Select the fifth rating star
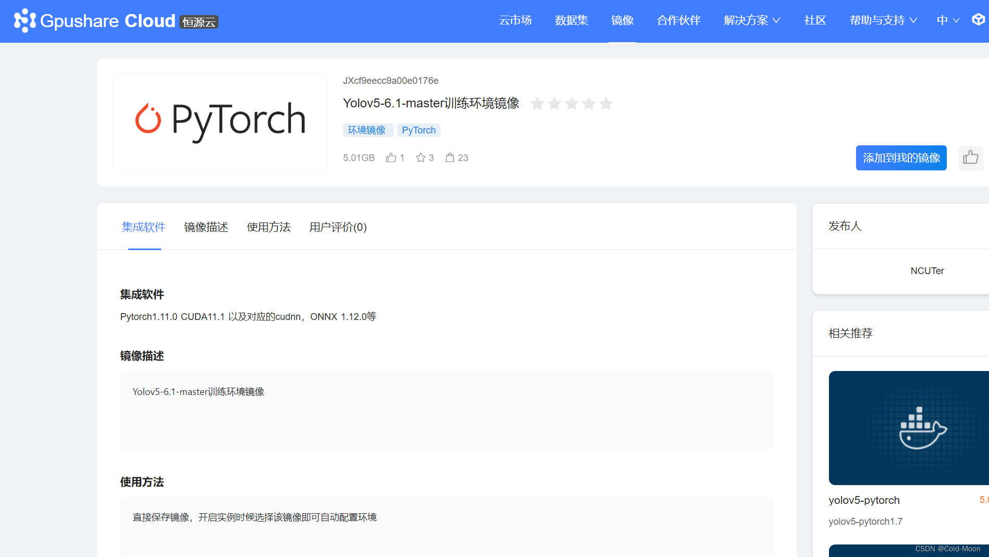989x557 pixels. (606, 104)
